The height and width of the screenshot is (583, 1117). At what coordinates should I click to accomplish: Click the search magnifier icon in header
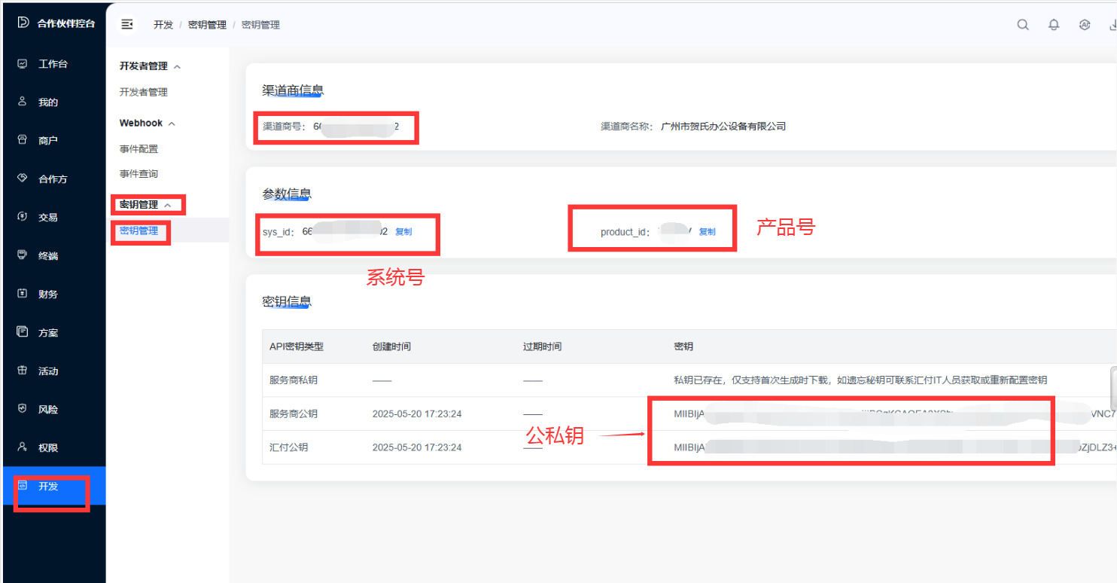1023,25
